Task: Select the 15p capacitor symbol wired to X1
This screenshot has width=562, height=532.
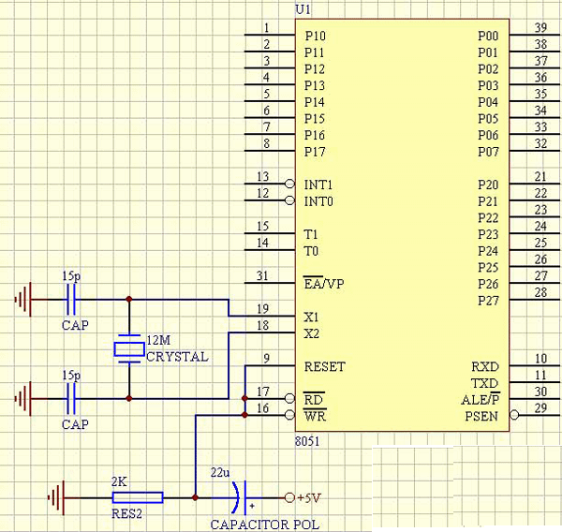Action: (x=73, y=300)
